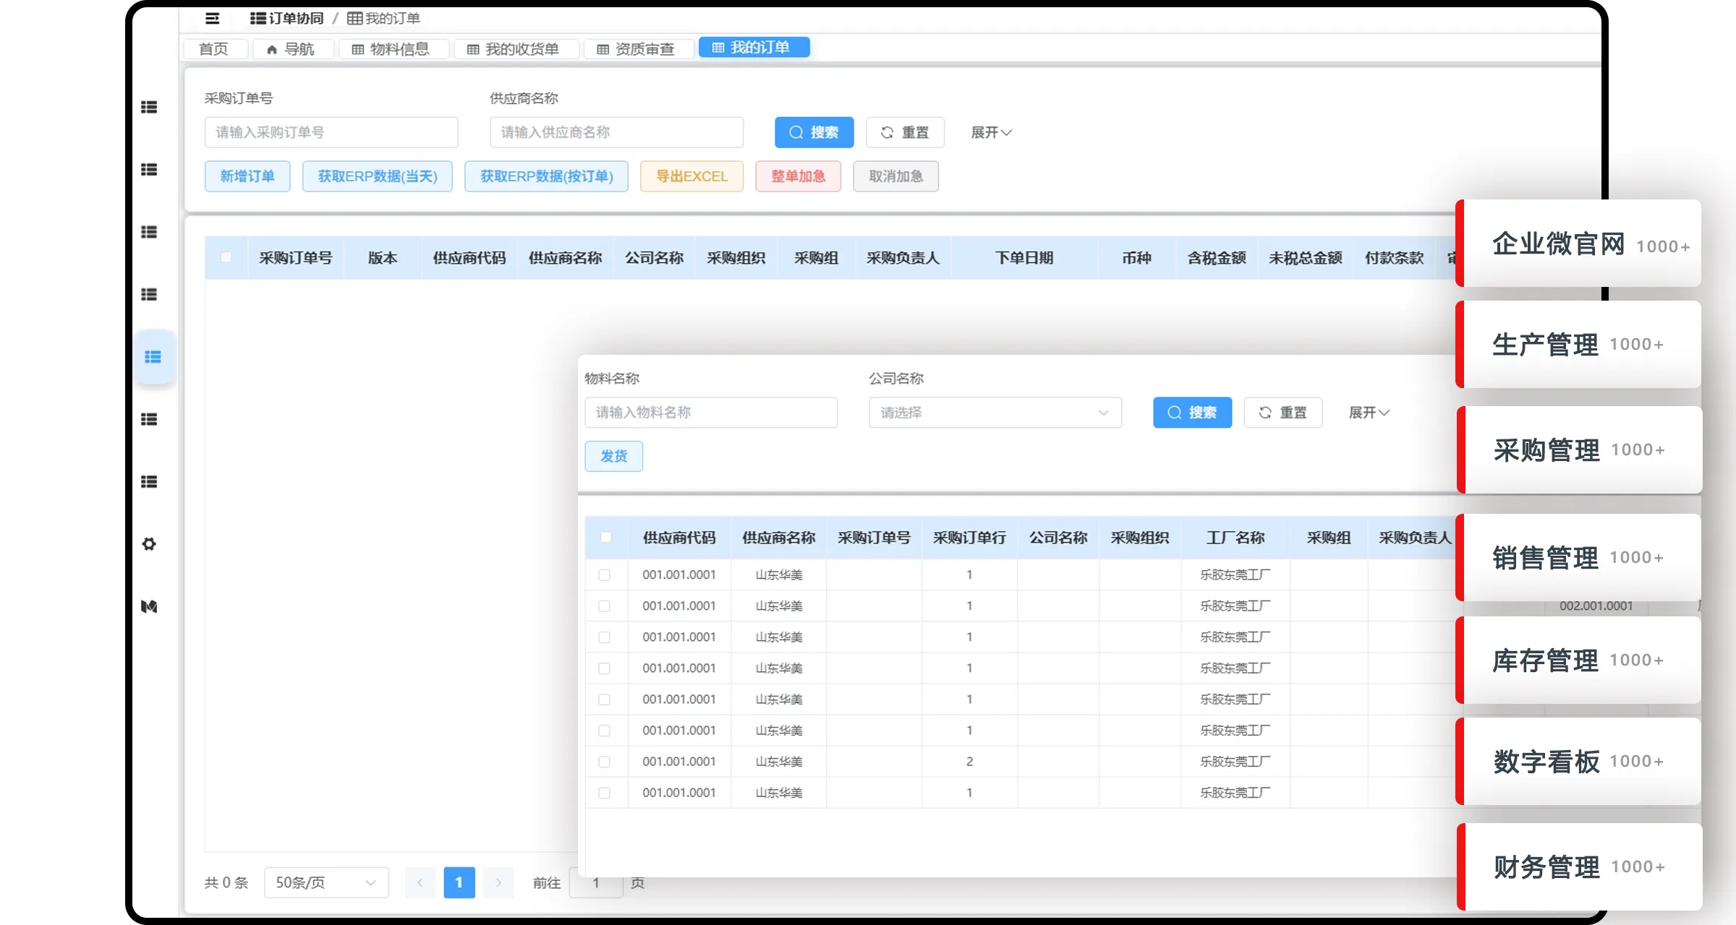Open the 公司名称 请选择 dropdown
Image resolution: width=1736 pixels, height=925 pixels.
click(995, 413)
